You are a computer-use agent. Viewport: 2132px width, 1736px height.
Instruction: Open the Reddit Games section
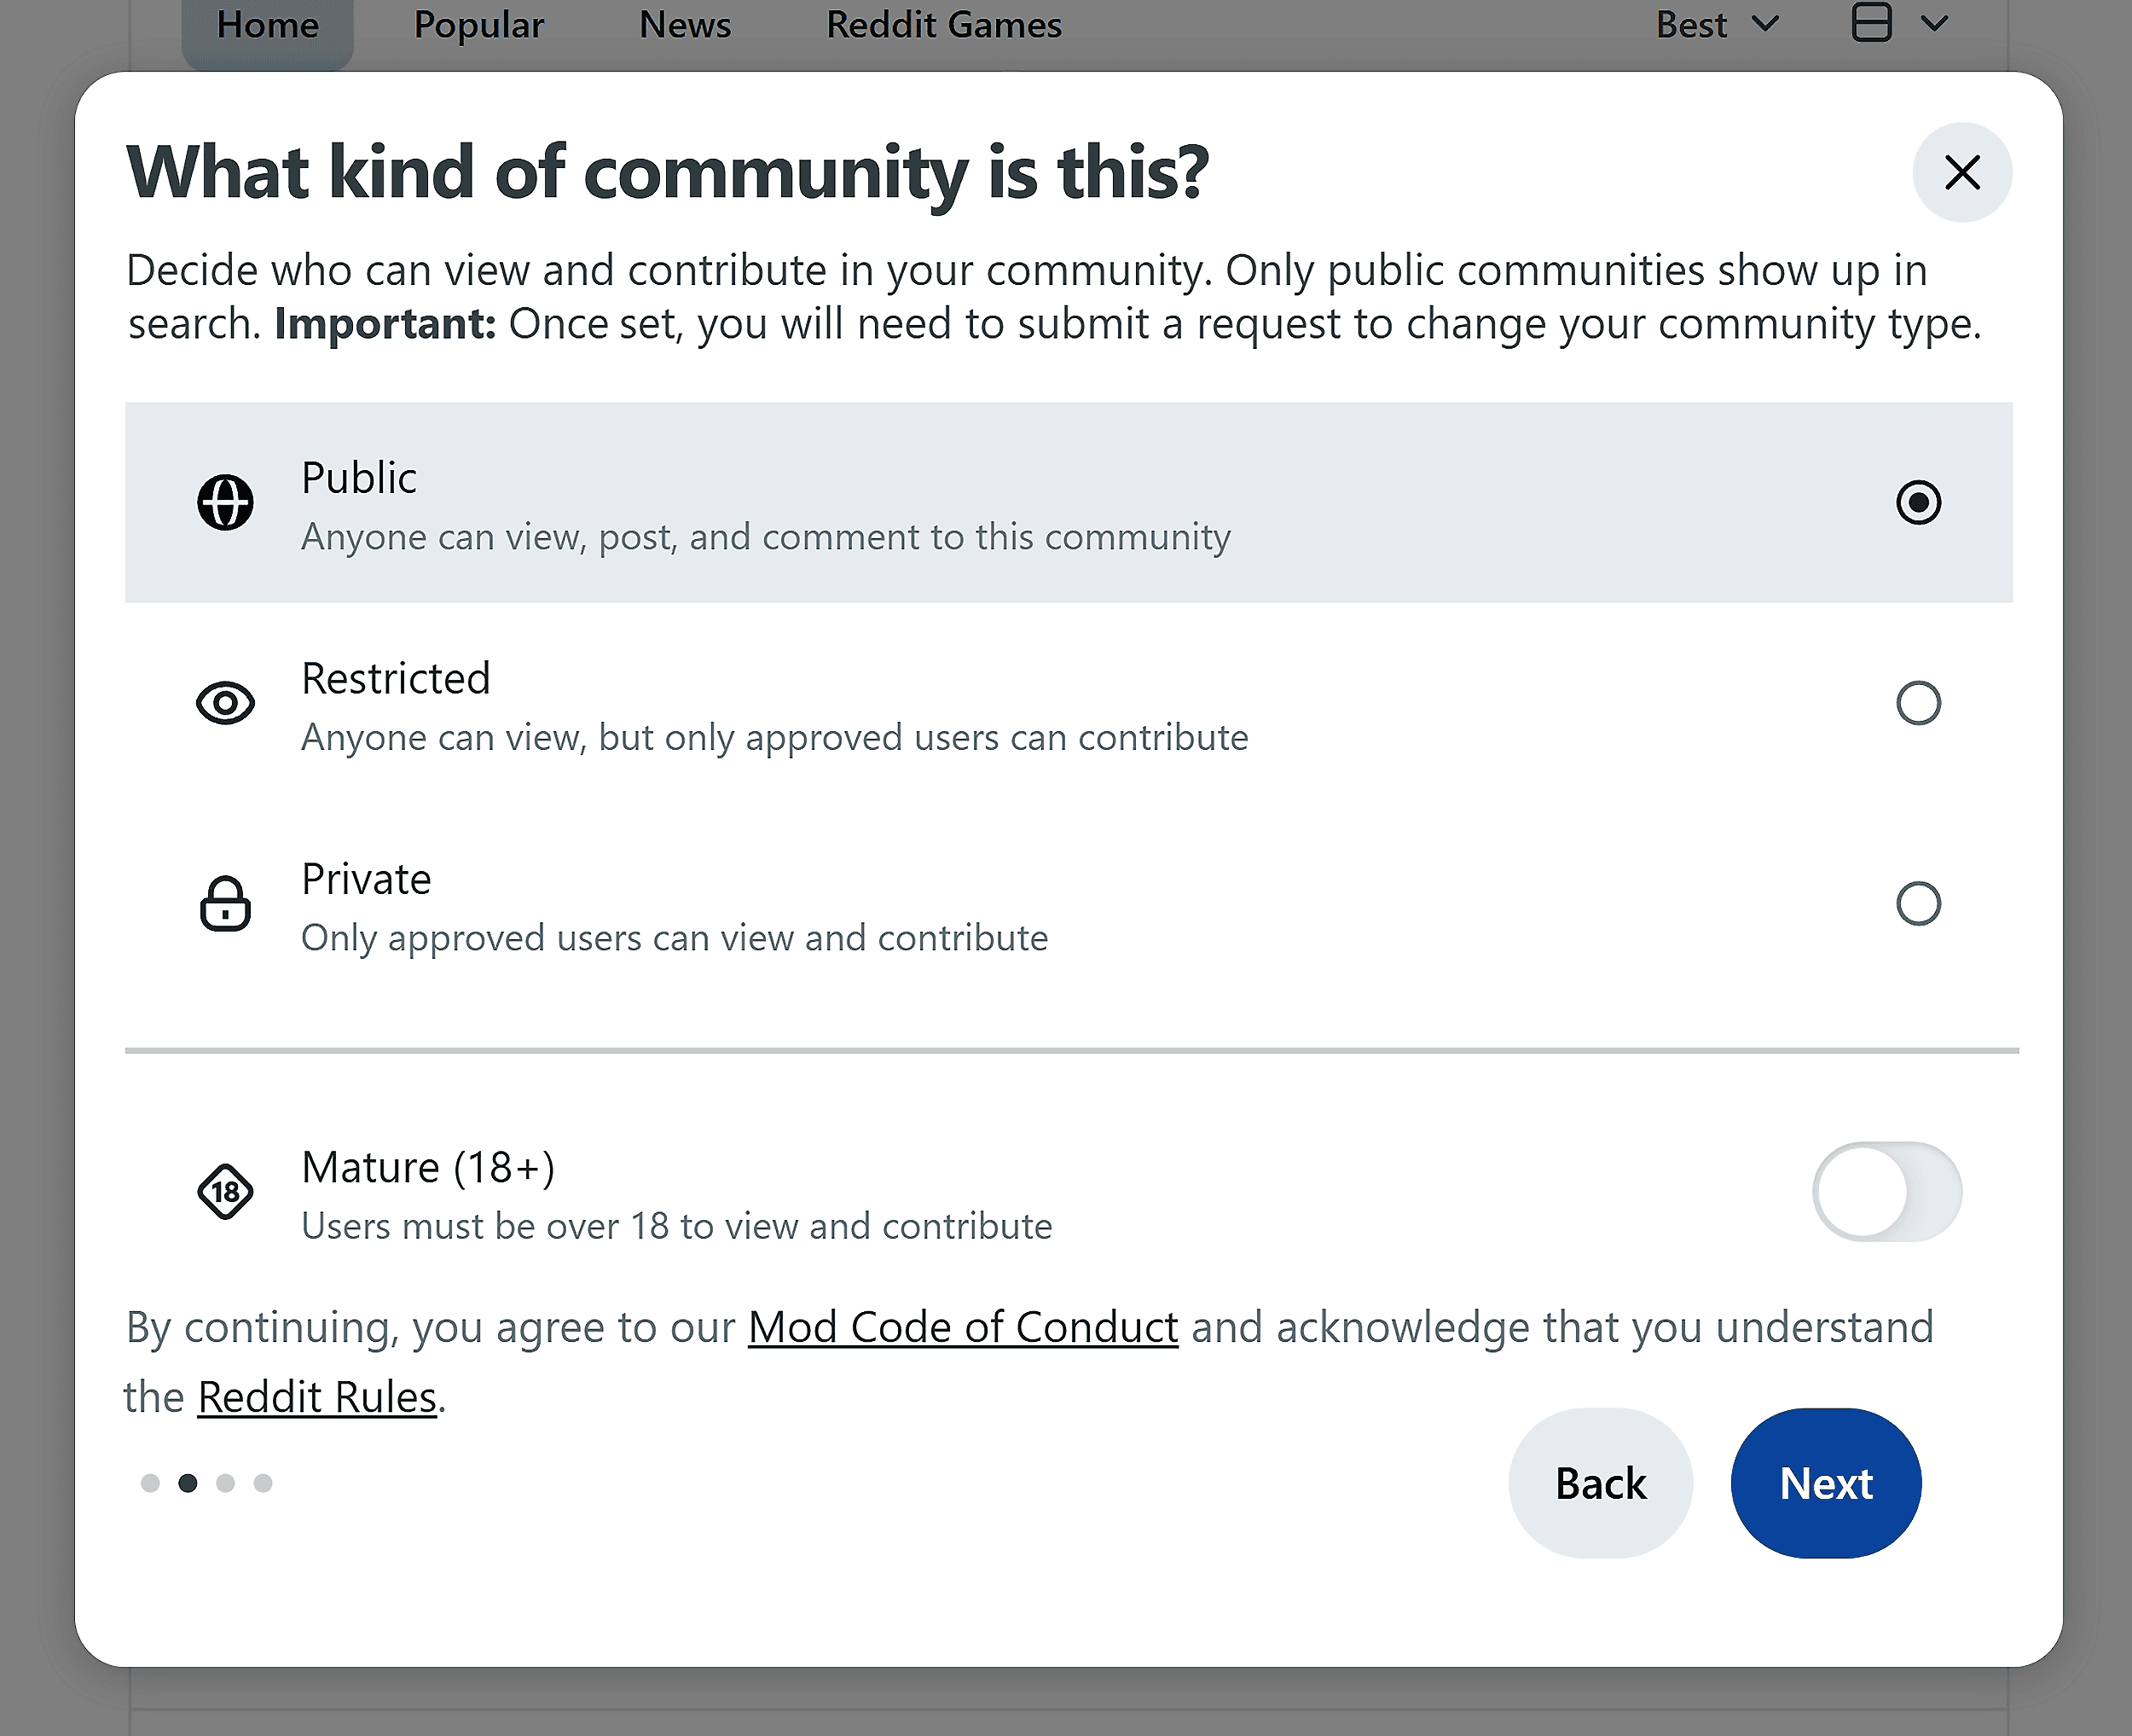pos(942,24)
